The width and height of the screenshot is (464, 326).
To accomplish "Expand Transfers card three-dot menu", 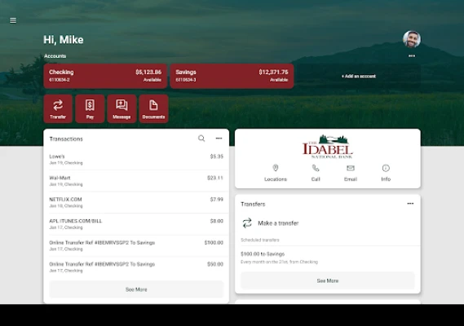I will [x=410, y=204].
